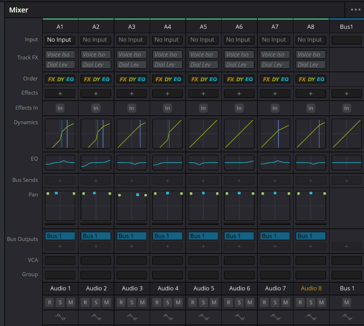364x326 pixels.
Task: Select the A8 track header
Action: click(311, 27)
